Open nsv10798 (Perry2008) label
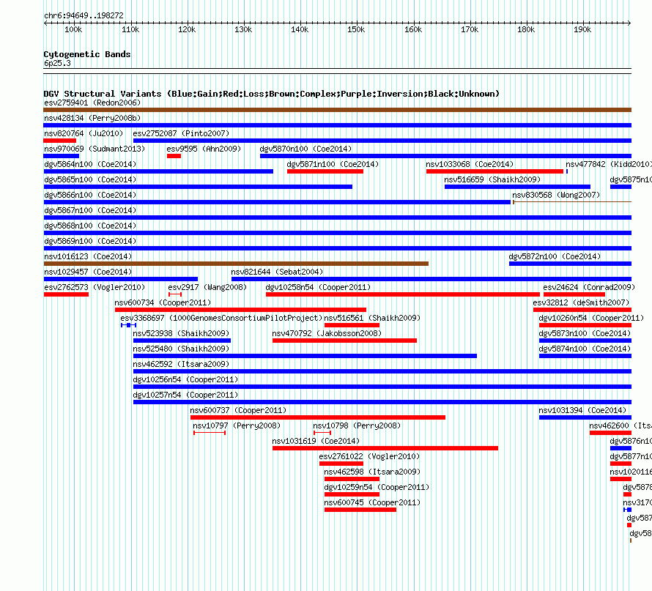652x591 pixels. click(357, 425)
